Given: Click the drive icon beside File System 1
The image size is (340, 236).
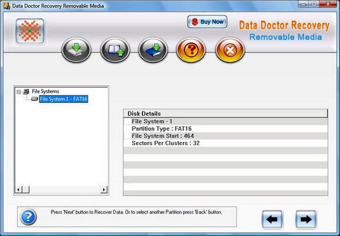Looking at the screenshot, I should (35, 99).
